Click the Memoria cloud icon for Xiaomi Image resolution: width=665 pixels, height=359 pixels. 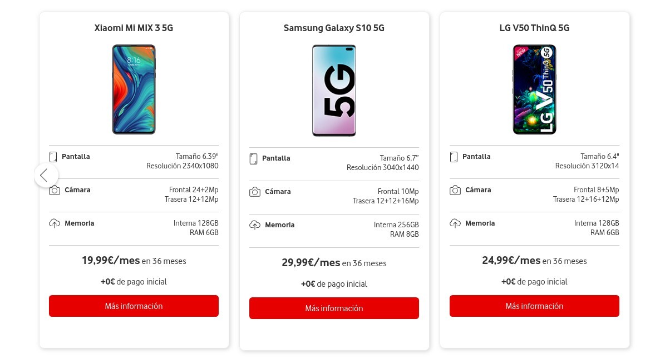click(55, 223)
